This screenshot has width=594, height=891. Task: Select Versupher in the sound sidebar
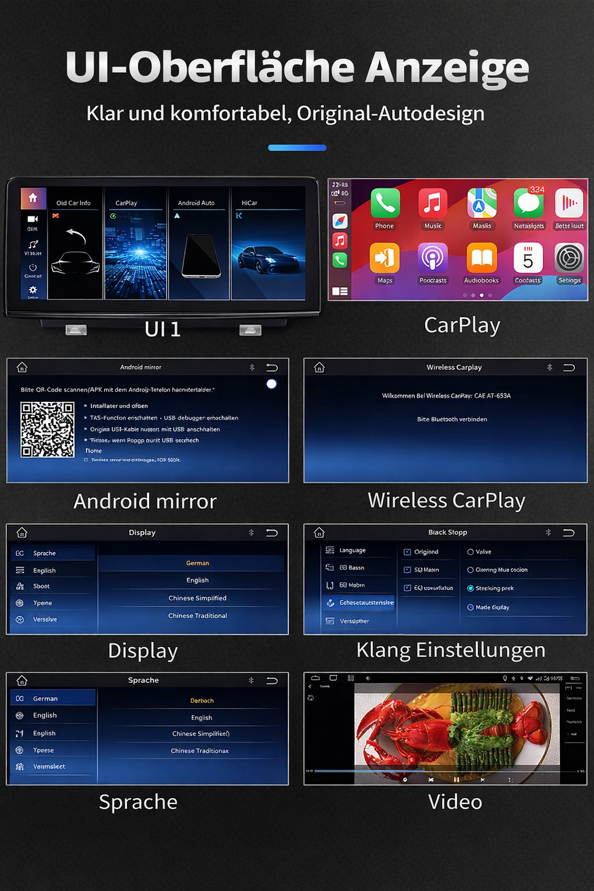coord(358,621)
